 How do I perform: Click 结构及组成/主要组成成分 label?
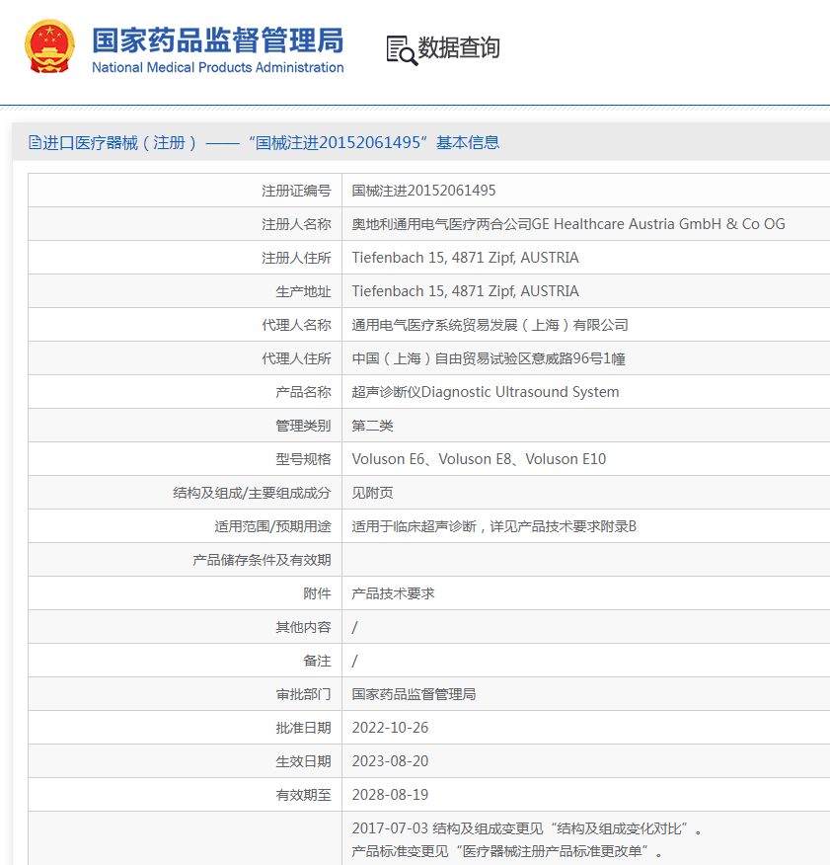[x=252, y=493]
